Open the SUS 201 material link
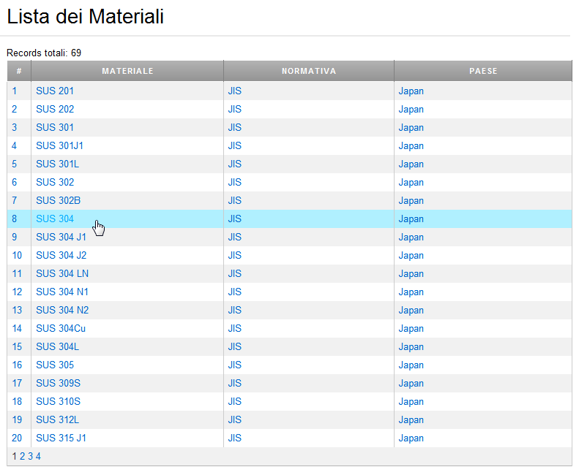 tap(55, 91)
